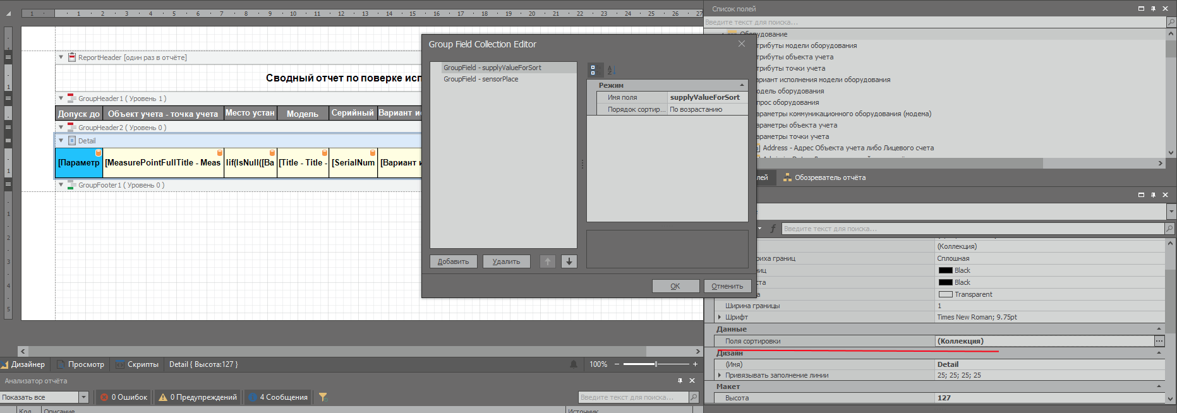Confirm the dialog with OK
Screen dimensions: 1177x413
(x=675, y=286)
